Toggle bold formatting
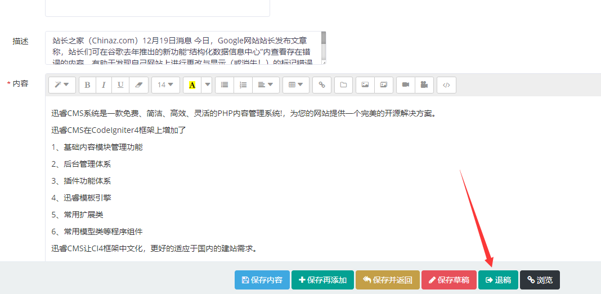Screen dimensions: 601x294 (x=87, y=85)
